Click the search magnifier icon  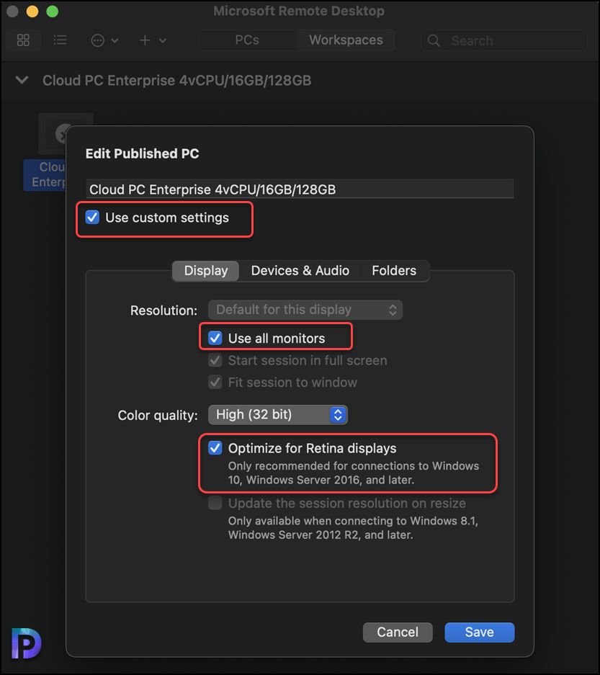click(434, 41)
